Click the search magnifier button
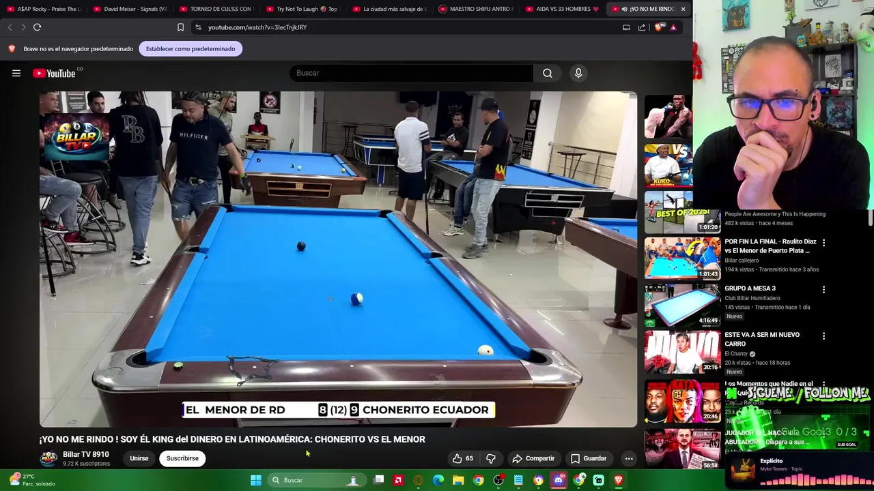 tap(548, 73)
